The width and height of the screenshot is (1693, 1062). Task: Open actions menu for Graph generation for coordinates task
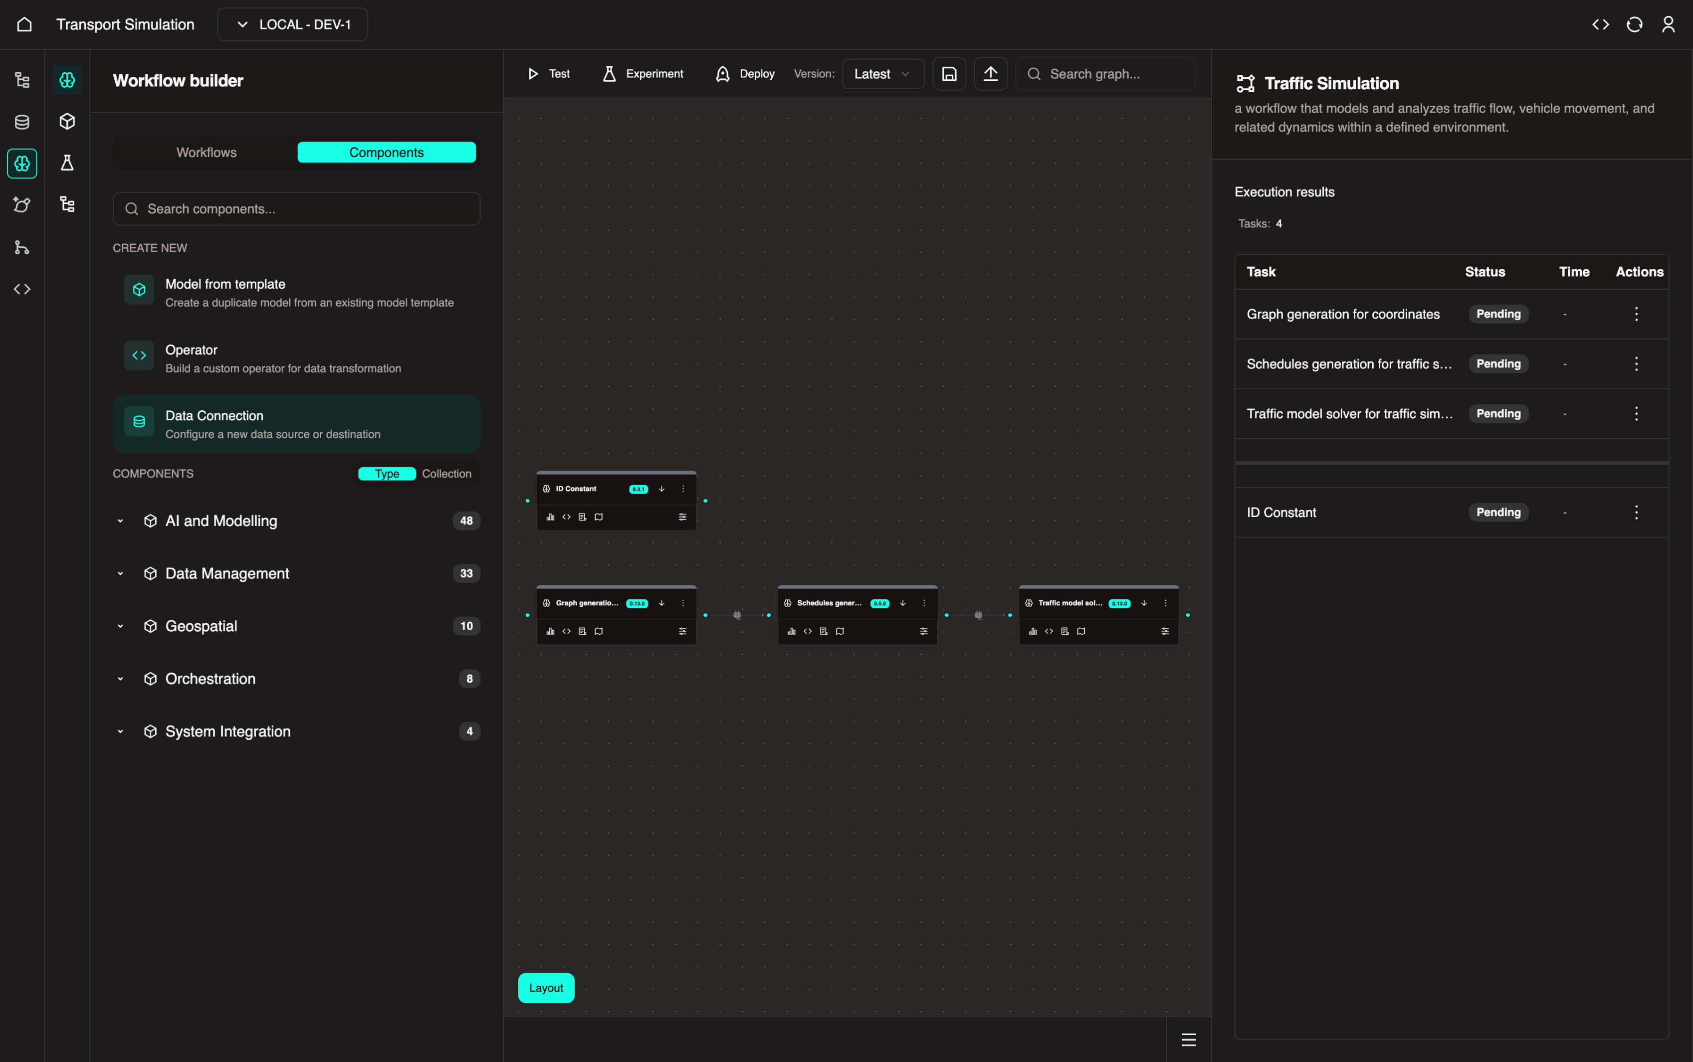point(1636,314)
